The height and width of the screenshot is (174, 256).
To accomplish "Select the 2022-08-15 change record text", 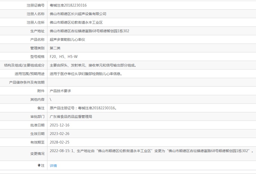I will (x=152, y=151).
